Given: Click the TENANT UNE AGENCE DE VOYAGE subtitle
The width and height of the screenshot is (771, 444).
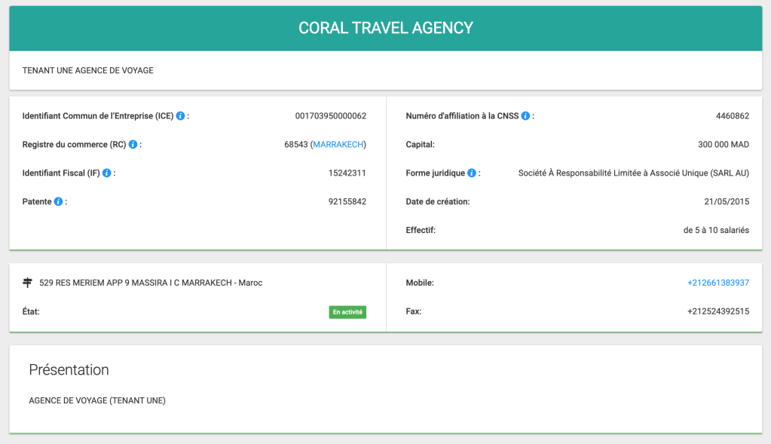Looking at the screenshot, I should pyautogui.click(x=88, y=71).
